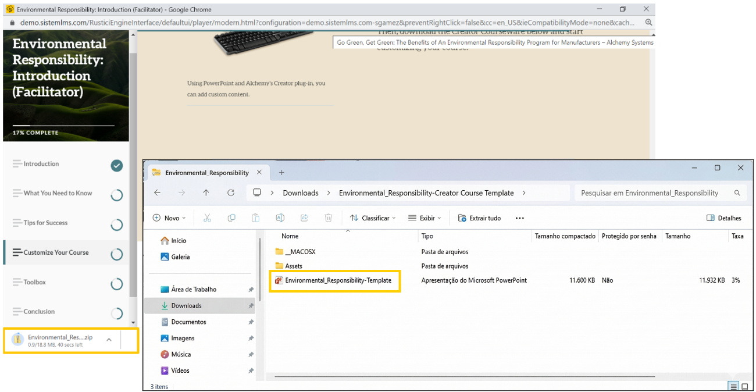Open the What You Need to Know lesson
Image resolution: width=756 pixels, height=392 pixels.
(58, 193)
